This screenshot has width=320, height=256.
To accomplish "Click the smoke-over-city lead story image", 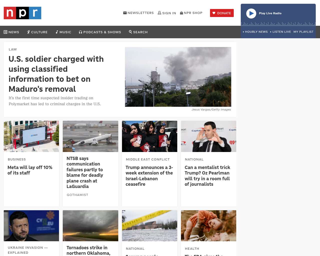I will pos(178,77).
